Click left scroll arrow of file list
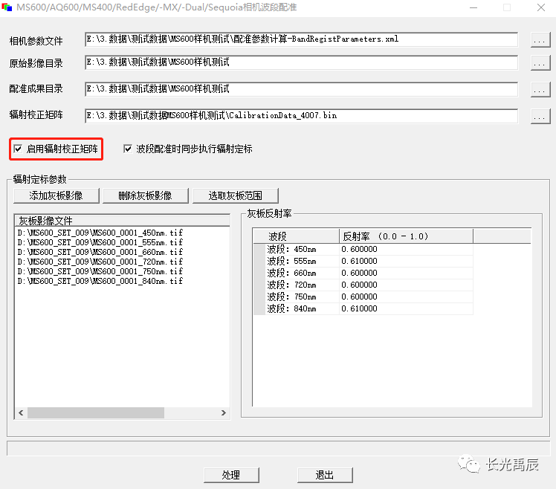The image size is (556, 489). pos(21,413)
